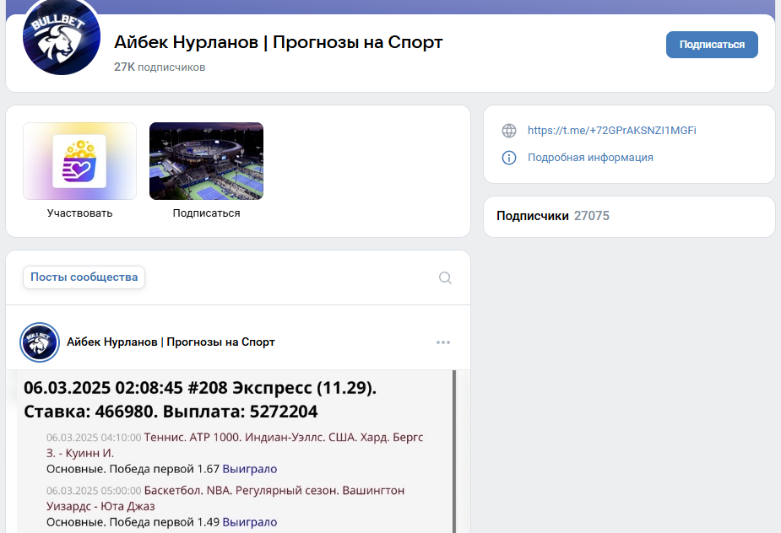The image size is (781, 533).
Task: Open the Участвовать gift icon tile
Action: coord(79,161)
